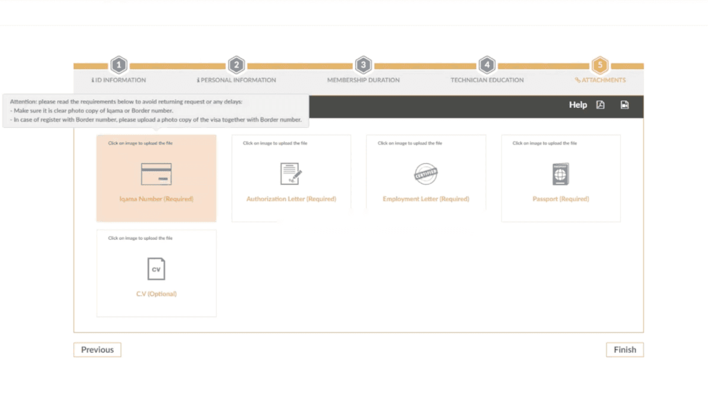Select the Attachments step label
Viewport: 708px width, 398px height.
pyautogui.click(x=600, y=80)
